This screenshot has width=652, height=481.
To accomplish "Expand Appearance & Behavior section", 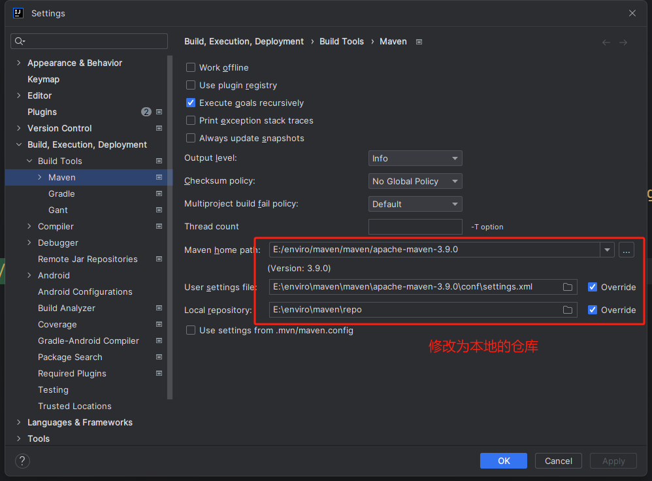I will [19, 63].
